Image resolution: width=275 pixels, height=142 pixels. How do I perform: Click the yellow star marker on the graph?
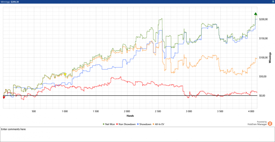coord(65,74)
